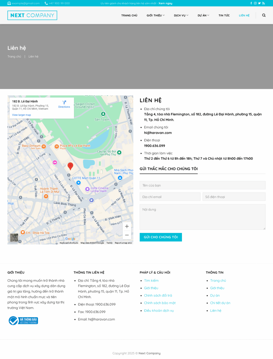Open the RSS feed icon
This screenshot has height=359, width=273.
click(x=263, y=3)
